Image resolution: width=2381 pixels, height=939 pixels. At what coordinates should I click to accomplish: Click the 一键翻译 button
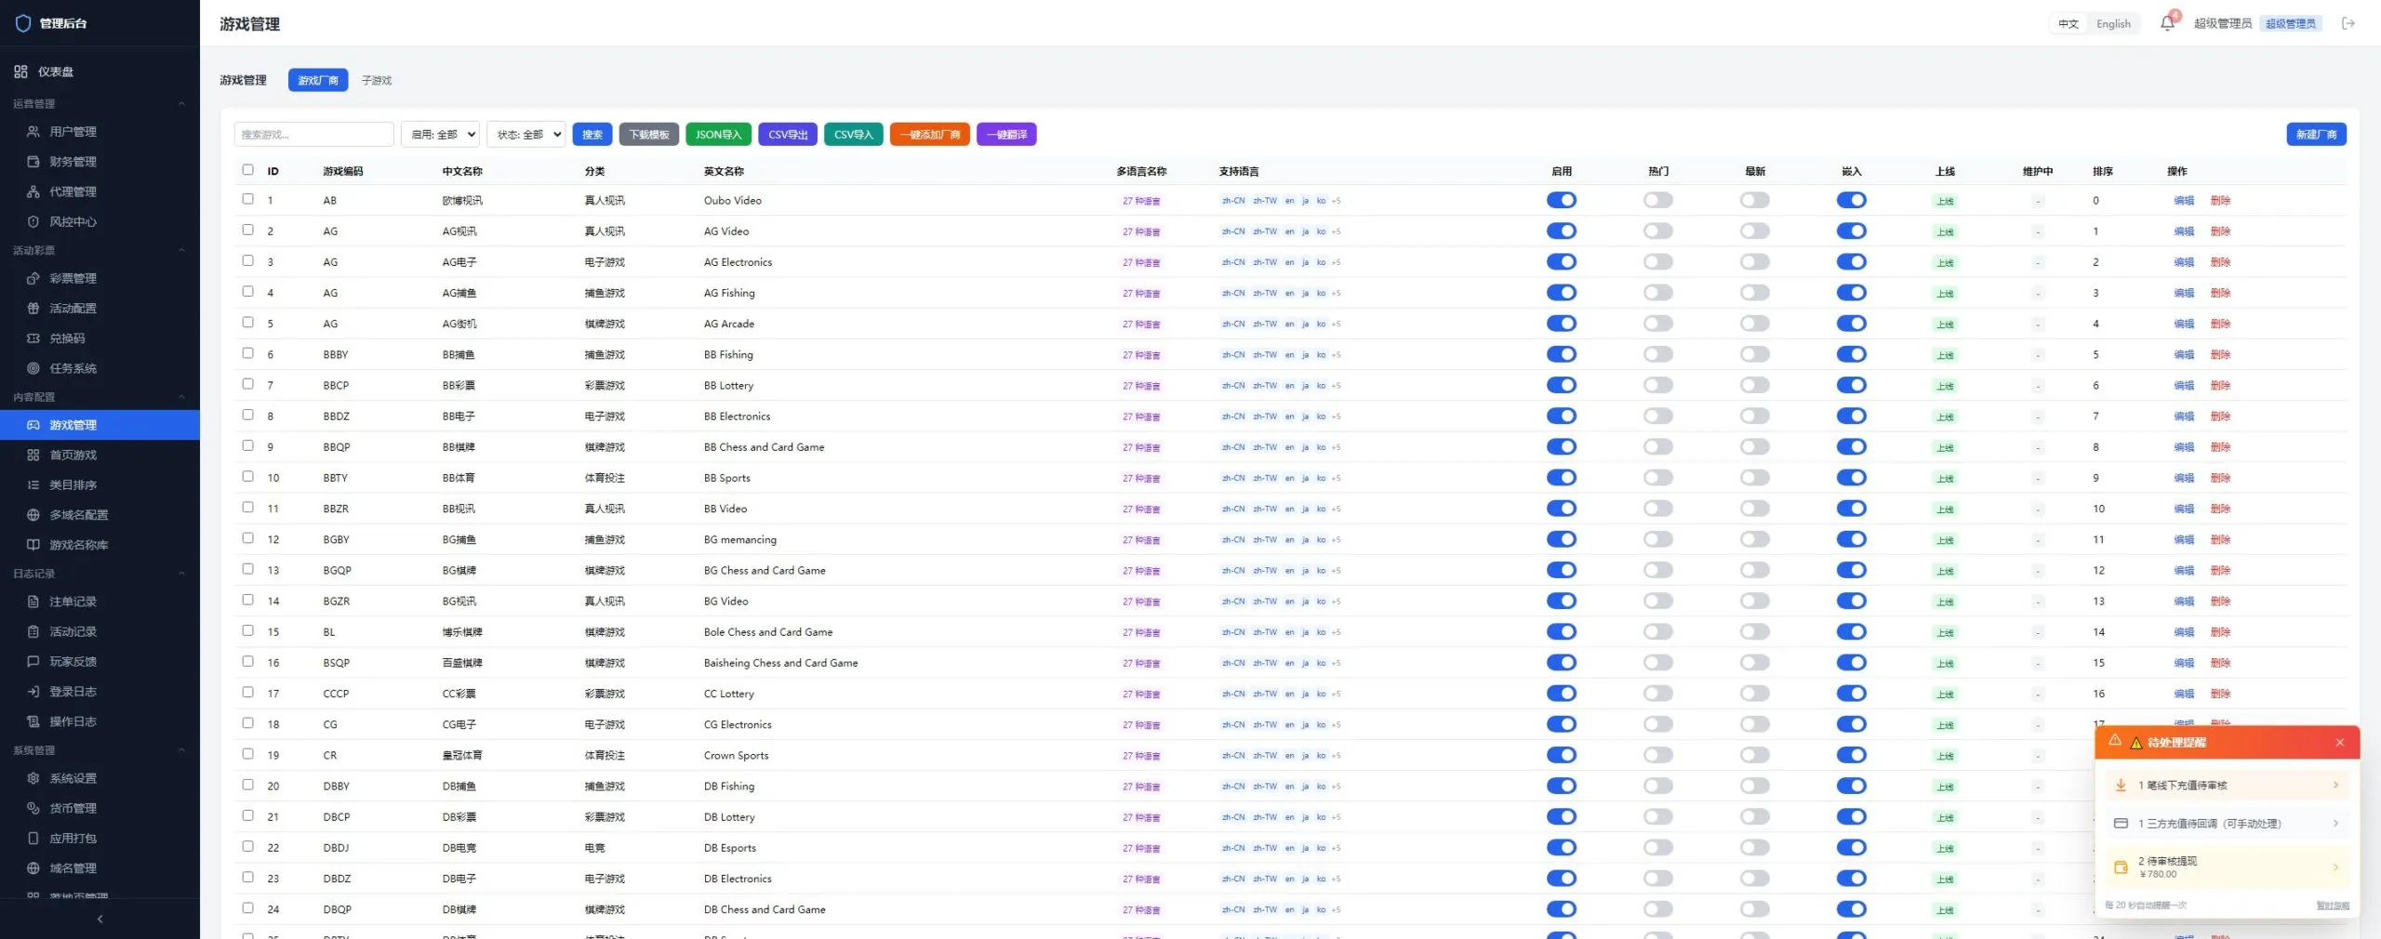point(1006,135)
